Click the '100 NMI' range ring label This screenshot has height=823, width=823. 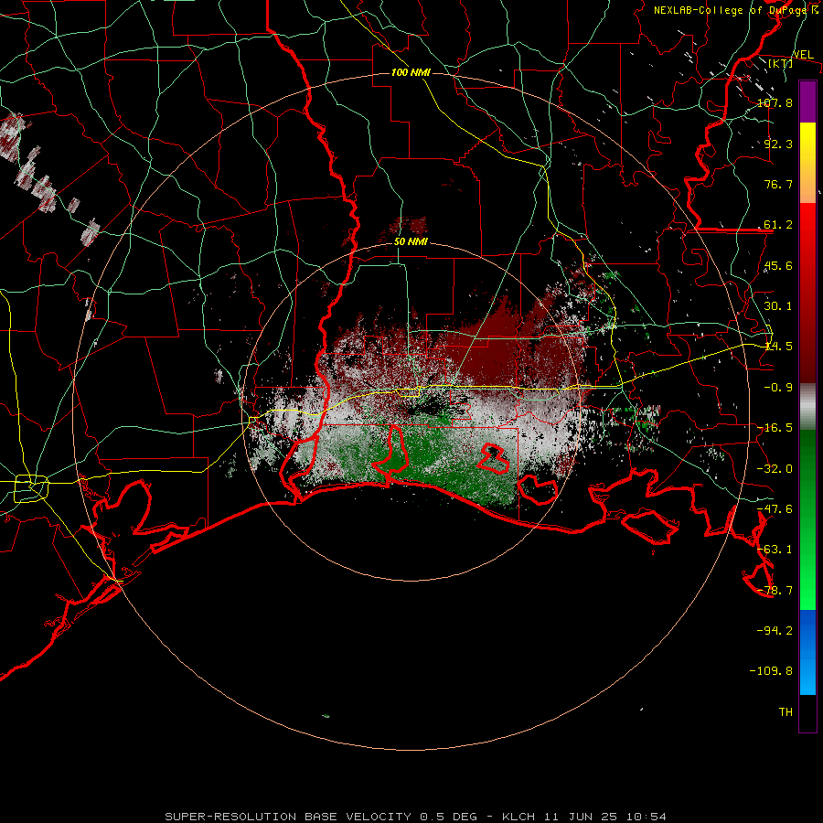click(411, 72)
